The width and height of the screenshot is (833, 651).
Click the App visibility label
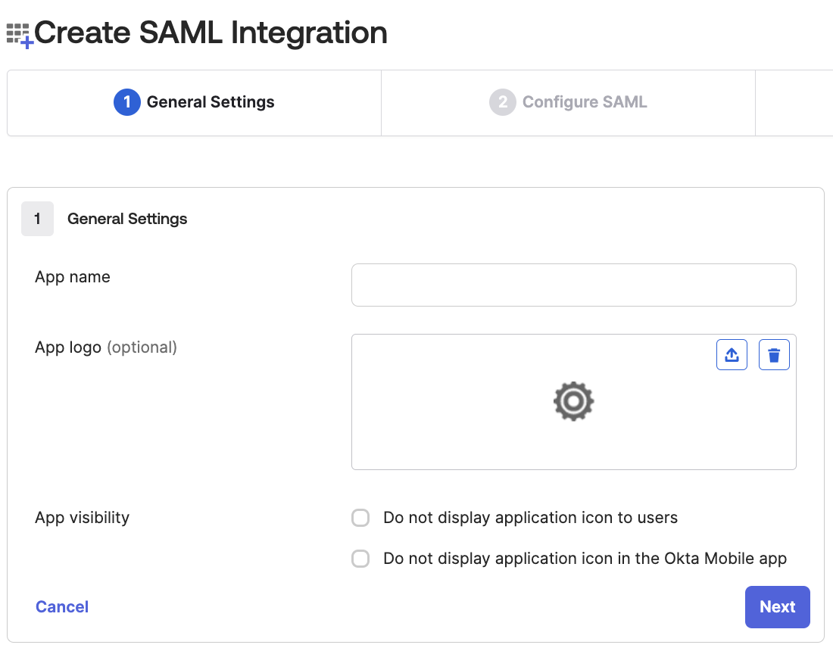(x=82, y=518)
